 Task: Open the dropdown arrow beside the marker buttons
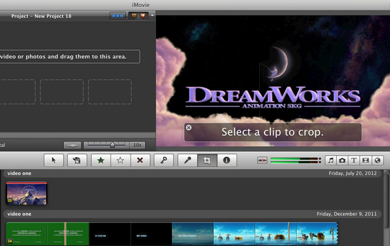(152, 16)
